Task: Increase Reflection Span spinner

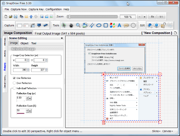Action: [x=27, y=110]
